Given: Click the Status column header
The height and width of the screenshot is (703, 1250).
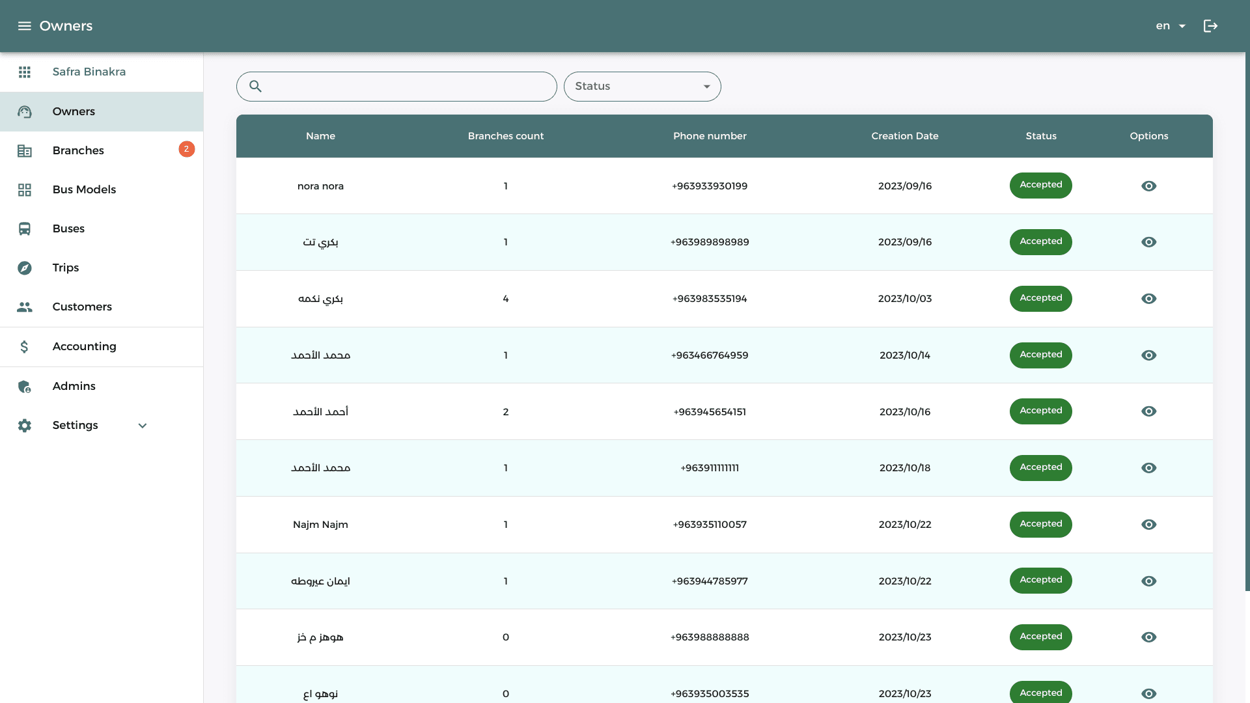Looking at the screenshot, I should [x=1040, y=136].
